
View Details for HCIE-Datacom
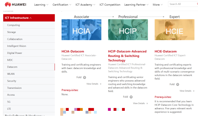187,91
